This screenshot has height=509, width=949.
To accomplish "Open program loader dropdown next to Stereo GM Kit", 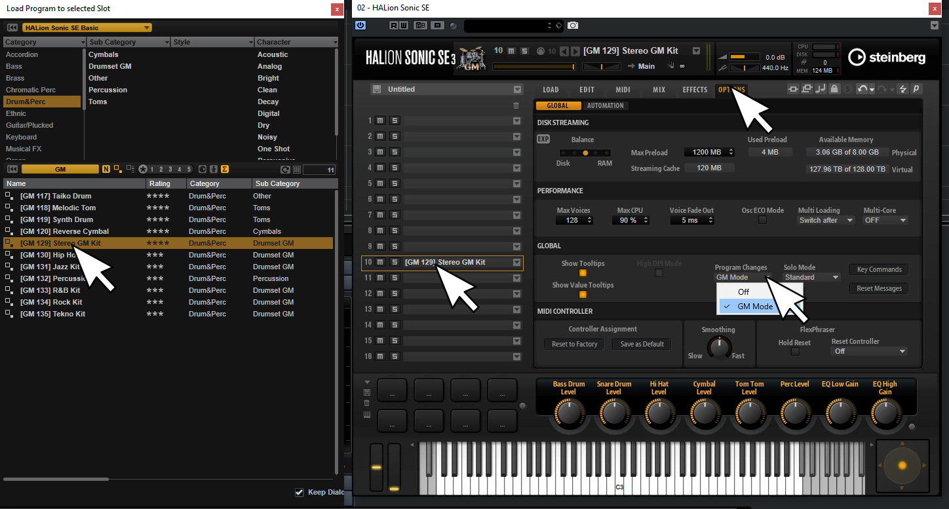I will [696, 51].
